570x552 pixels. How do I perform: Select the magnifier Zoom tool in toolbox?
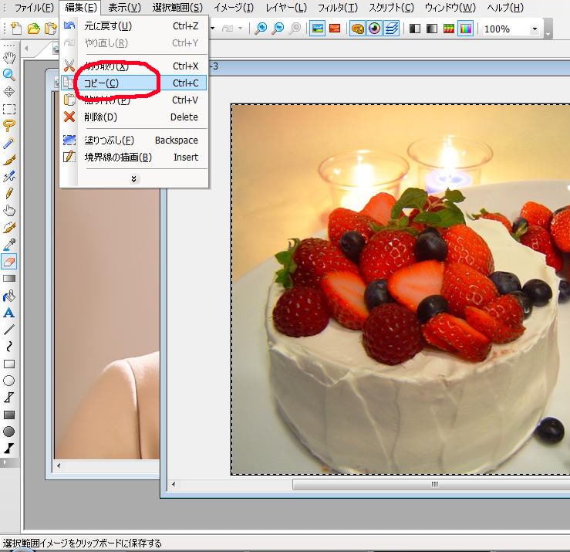[9, 75]
